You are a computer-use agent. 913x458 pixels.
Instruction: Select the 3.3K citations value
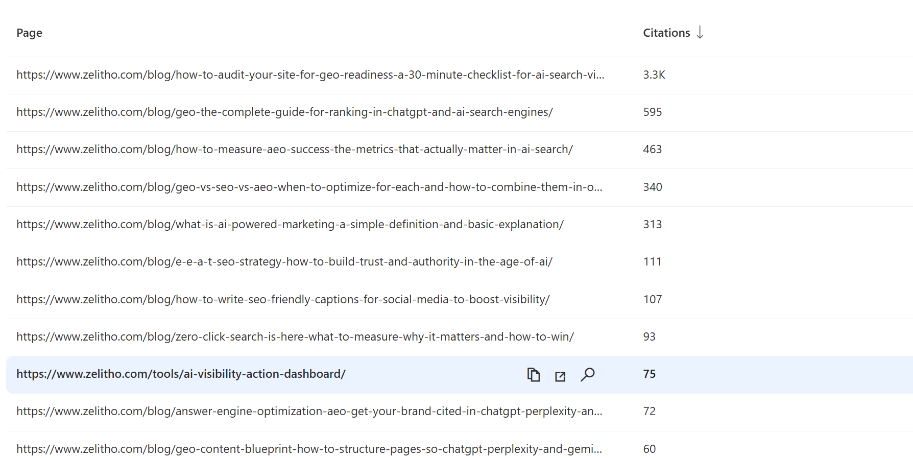coord(654,75)
